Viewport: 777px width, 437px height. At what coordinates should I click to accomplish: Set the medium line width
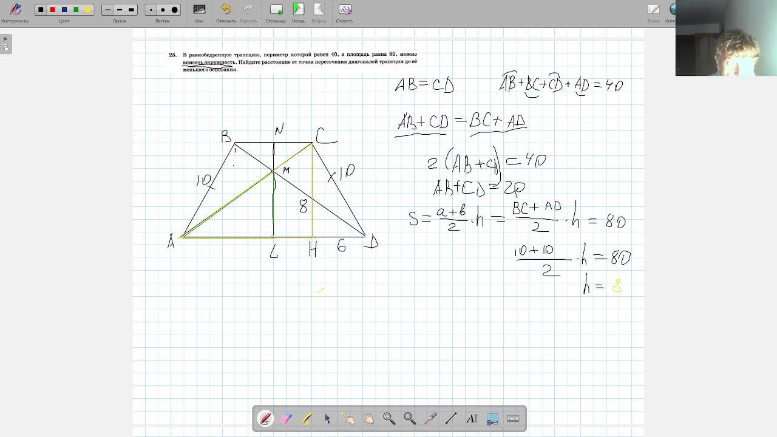coord(120,10)
